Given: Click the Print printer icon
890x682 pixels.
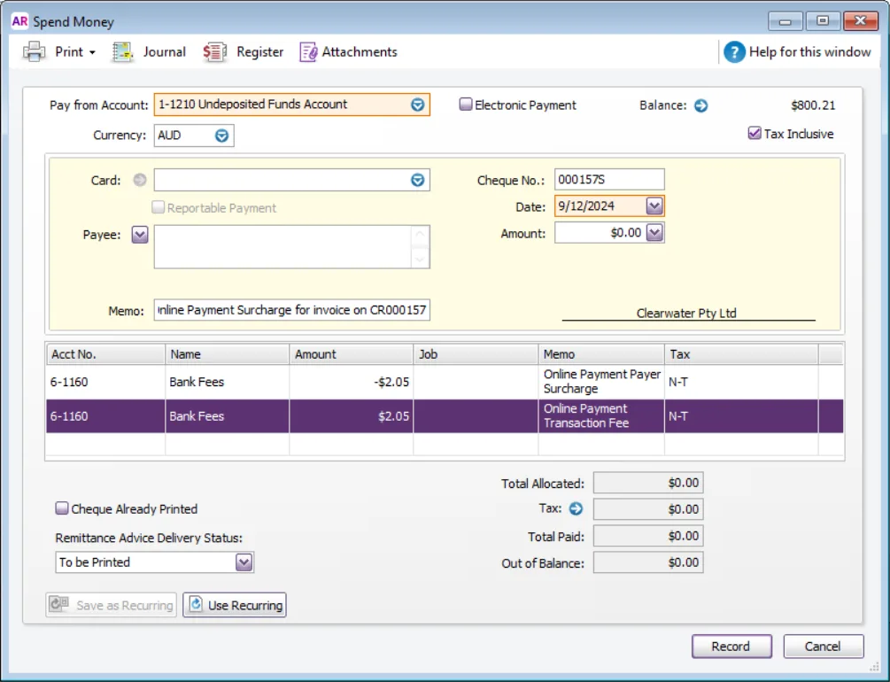Looking at the screenshot, I should coord(34,51).
